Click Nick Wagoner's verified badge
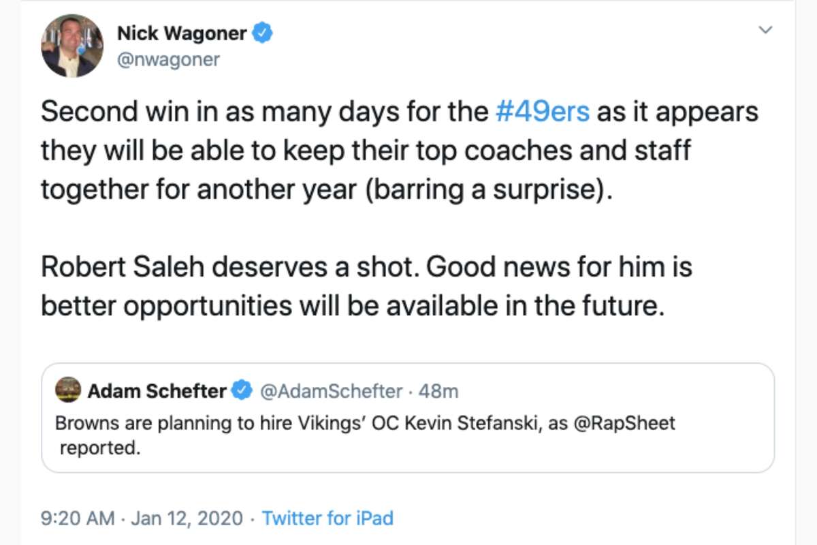Image resolution: width=817 pixels, height=545 pixels. pos(261,32)
